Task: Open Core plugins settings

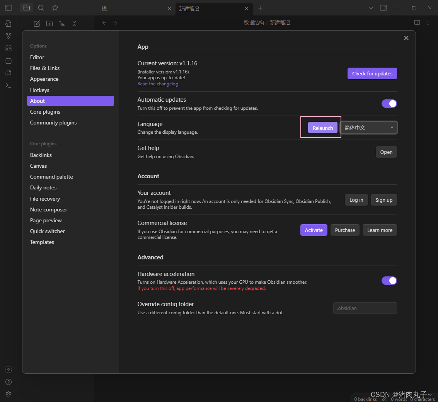Action: [x=70, y=112]
